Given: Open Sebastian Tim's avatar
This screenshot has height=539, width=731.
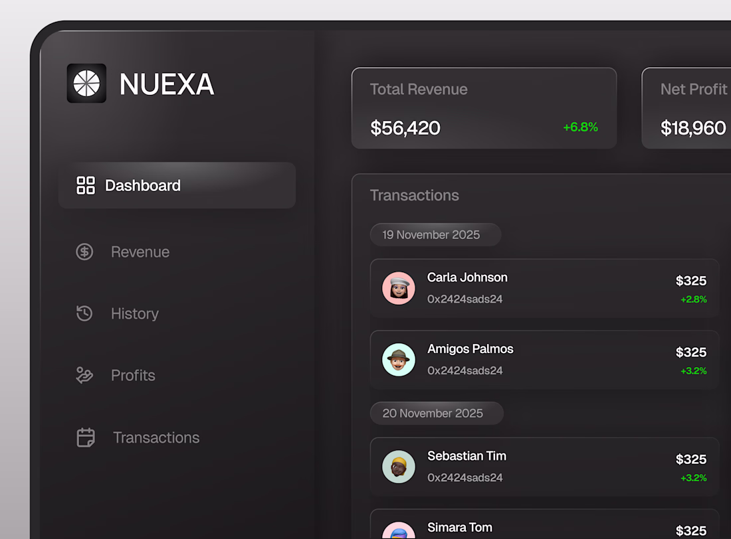Looking at the screenshot, I should pyautogui.click(x=399, y=467).
